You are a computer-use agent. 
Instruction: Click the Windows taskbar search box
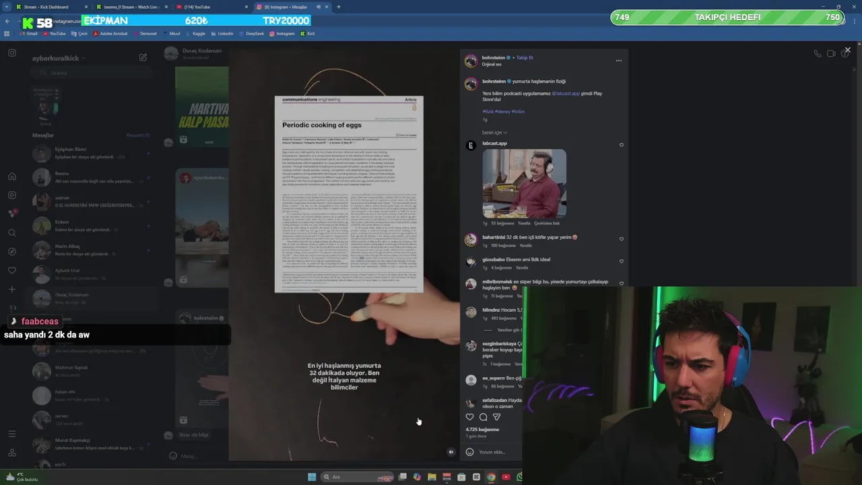pyautogui.click(x=357, y=477)
